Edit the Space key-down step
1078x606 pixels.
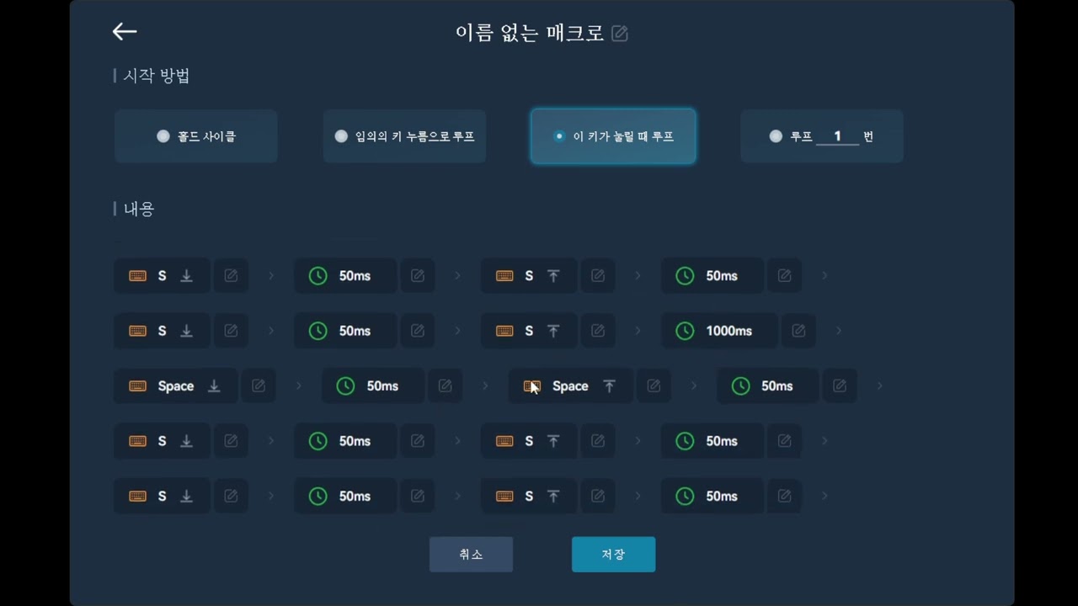(x=259, y=386)
